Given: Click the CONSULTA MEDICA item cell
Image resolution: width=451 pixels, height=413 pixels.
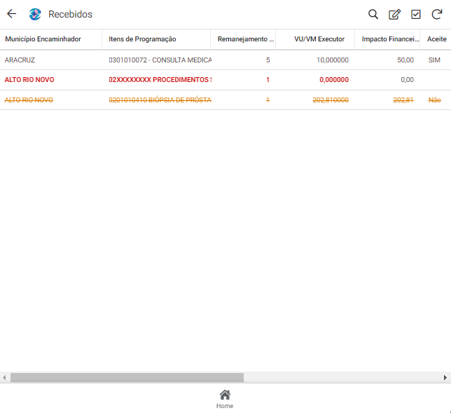Looking at the screenshot, I should [x=160, y=60].
